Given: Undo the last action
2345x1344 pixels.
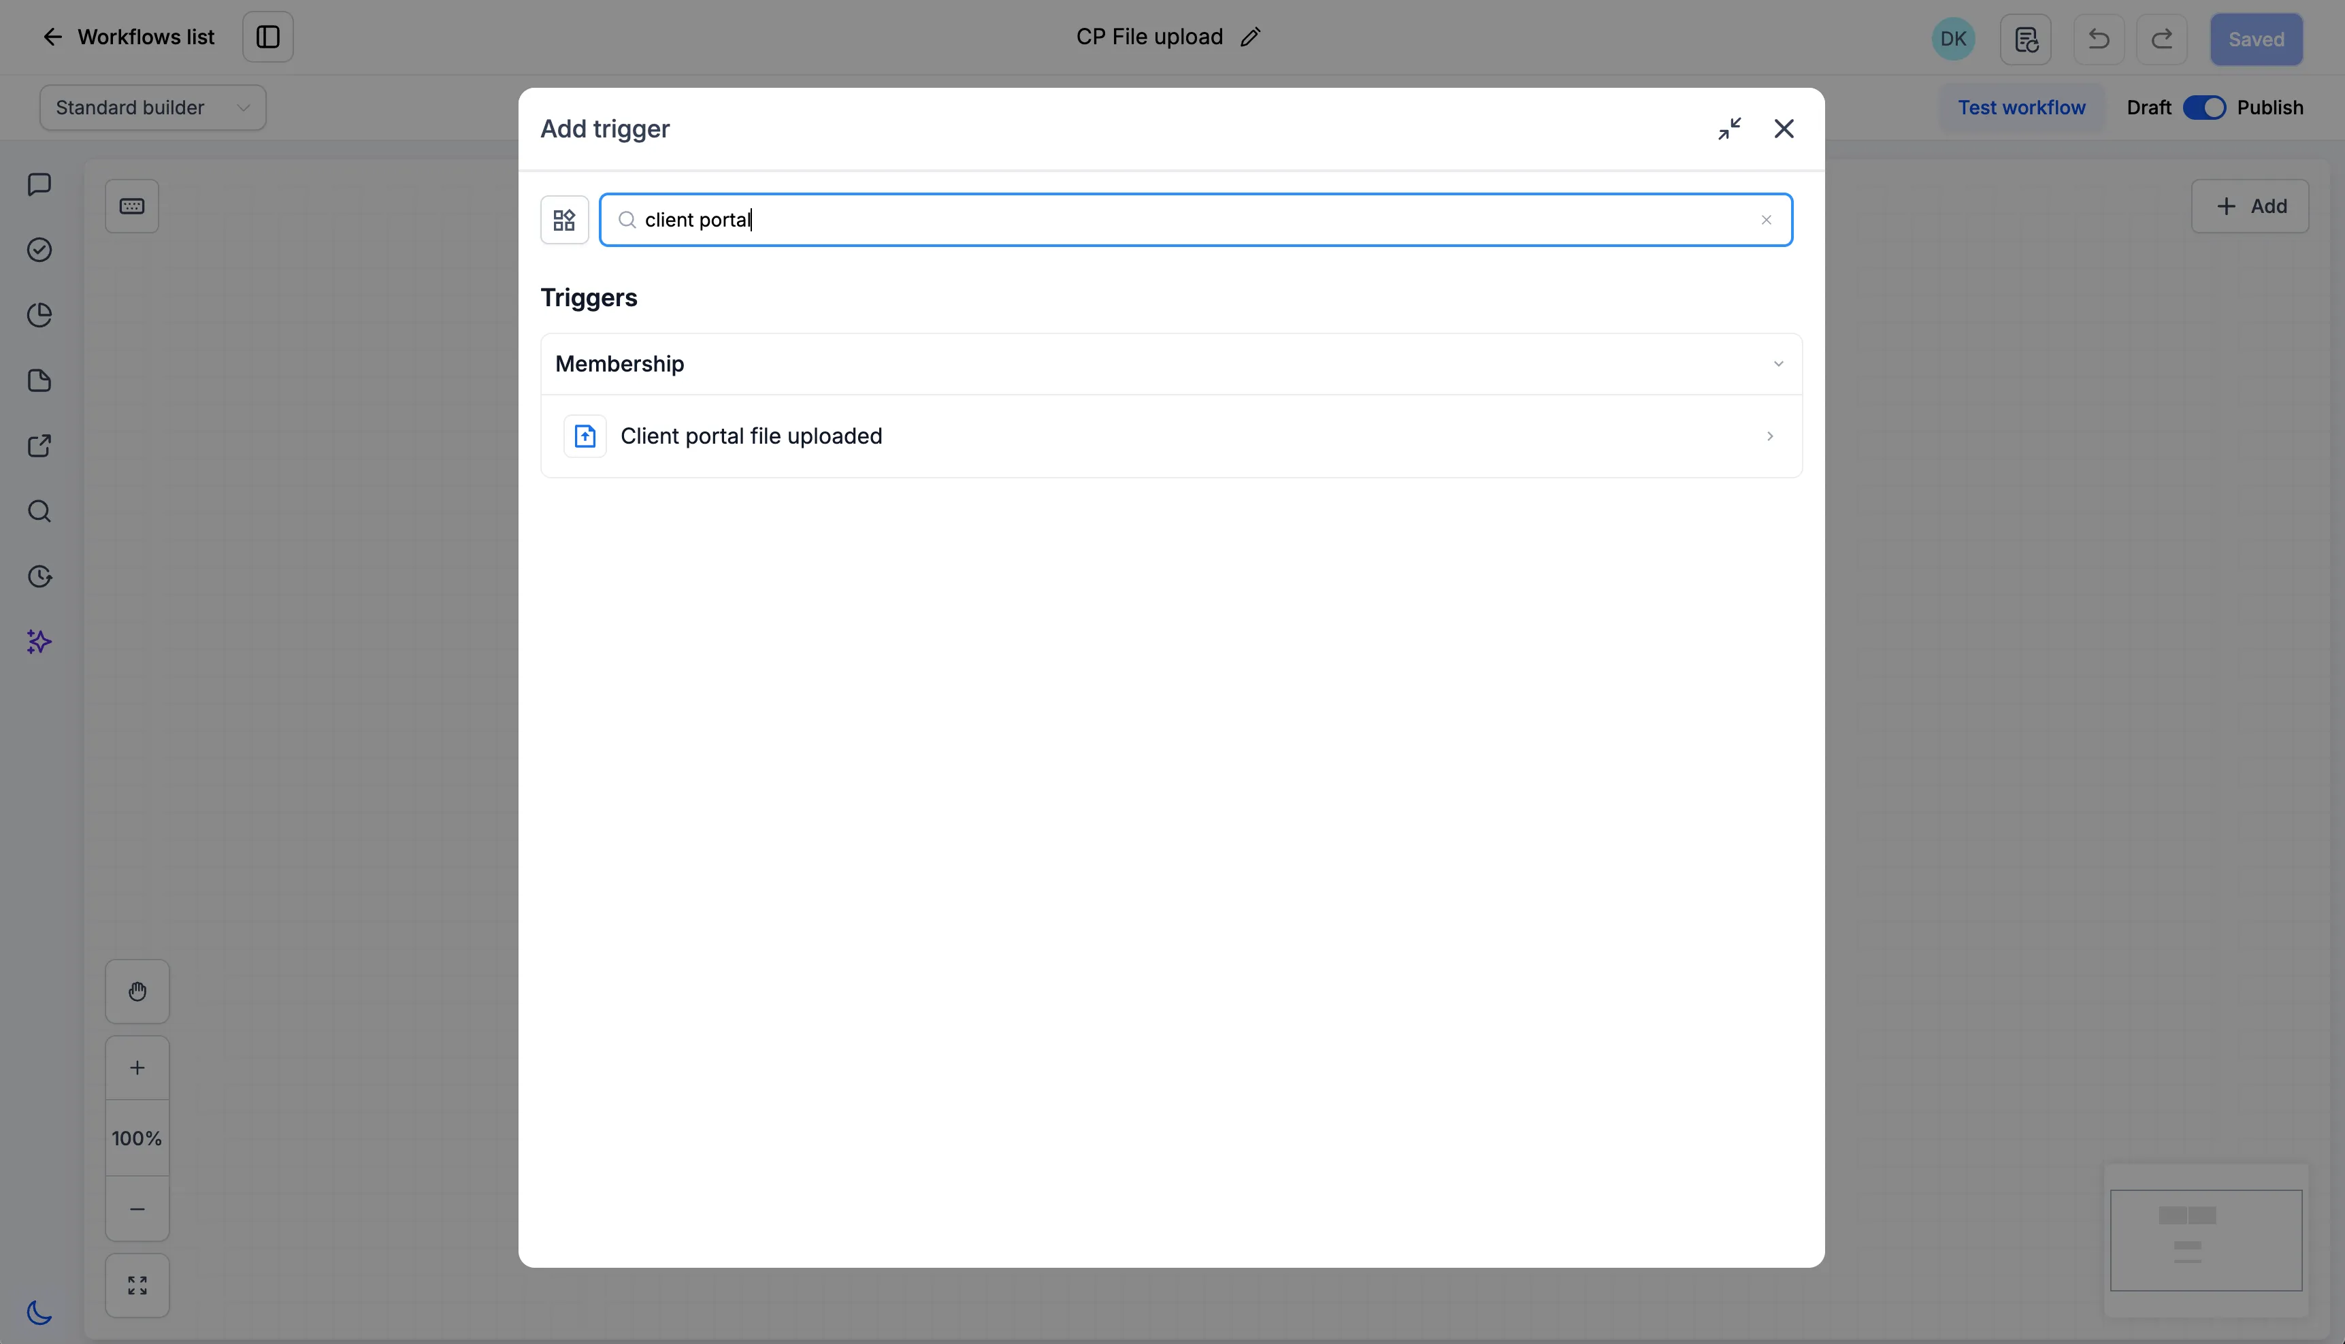Looking at the screenshot, I should point(2099,39).
